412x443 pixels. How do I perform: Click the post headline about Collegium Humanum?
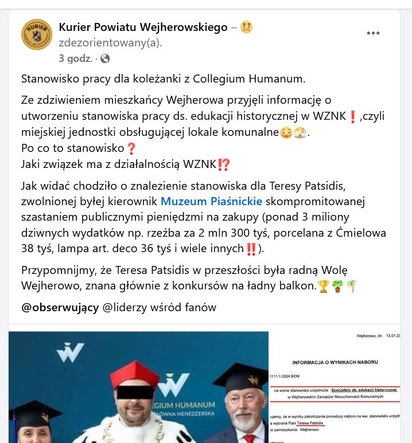[x=164, y=79]
